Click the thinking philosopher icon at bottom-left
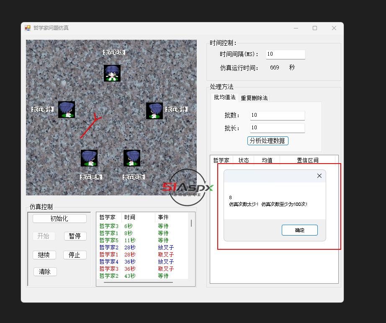The width and height of the screenshot is (386, 323). [89, 158]
